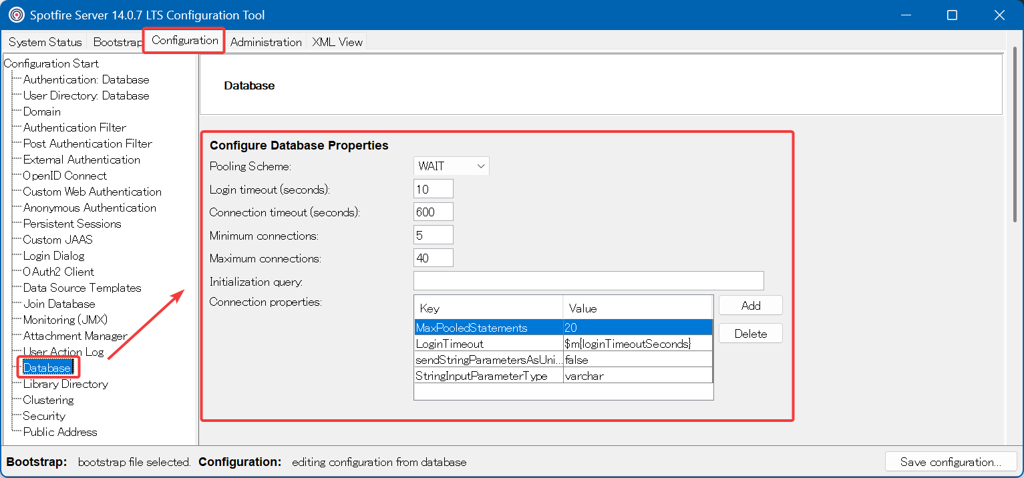1024x478 pixels.
Task: Click the Initialization query text box
Action: click(x=588, y=281)
